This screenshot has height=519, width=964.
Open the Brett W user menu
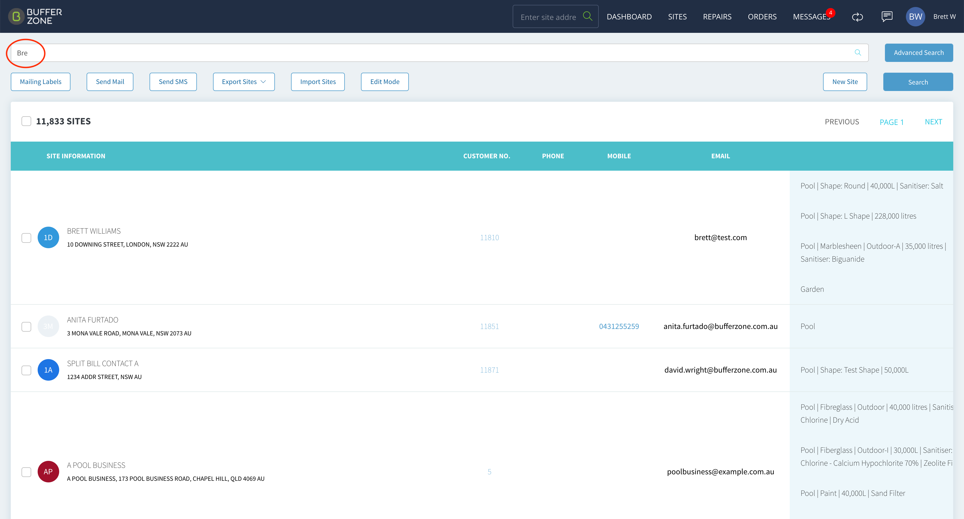pyautogui.click(x=944, y=16)
